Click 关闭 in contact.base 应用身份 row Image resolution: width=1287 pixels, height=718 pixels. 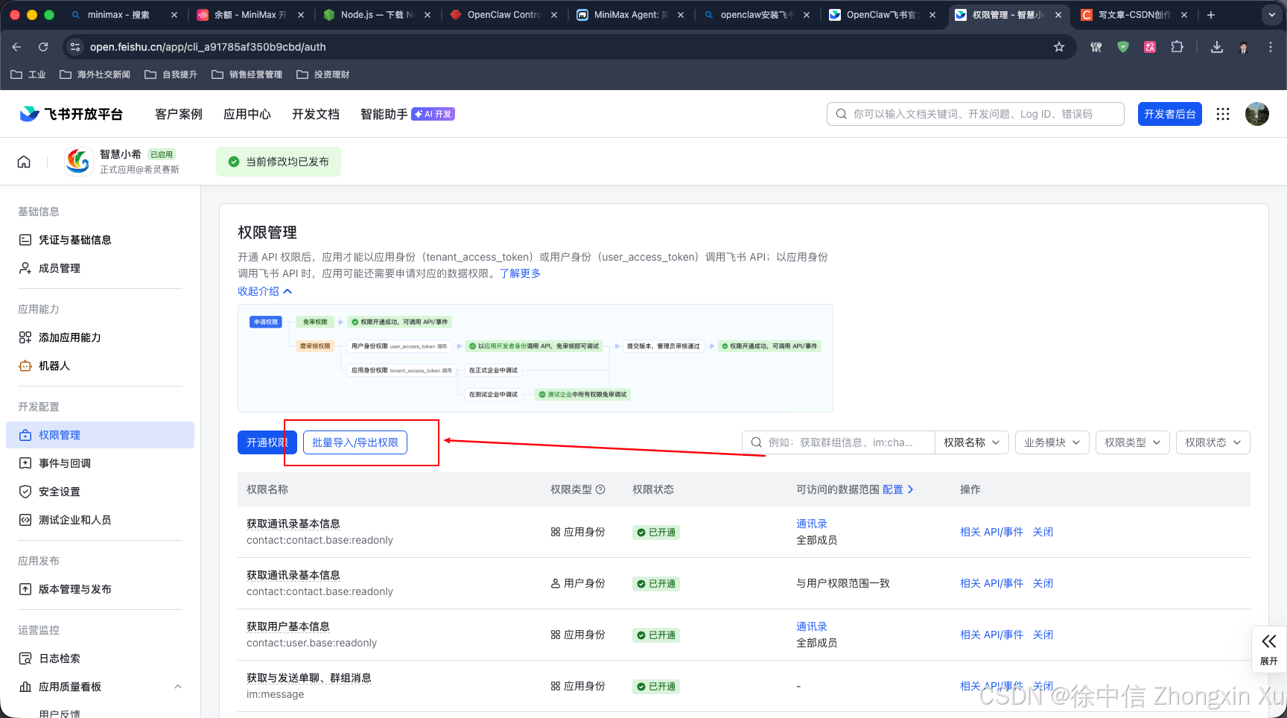1043,532
